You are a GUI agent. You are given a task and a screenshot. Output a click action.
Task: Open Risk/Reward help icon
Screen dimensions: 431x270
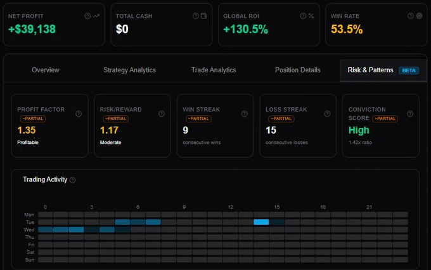point(162,113)
